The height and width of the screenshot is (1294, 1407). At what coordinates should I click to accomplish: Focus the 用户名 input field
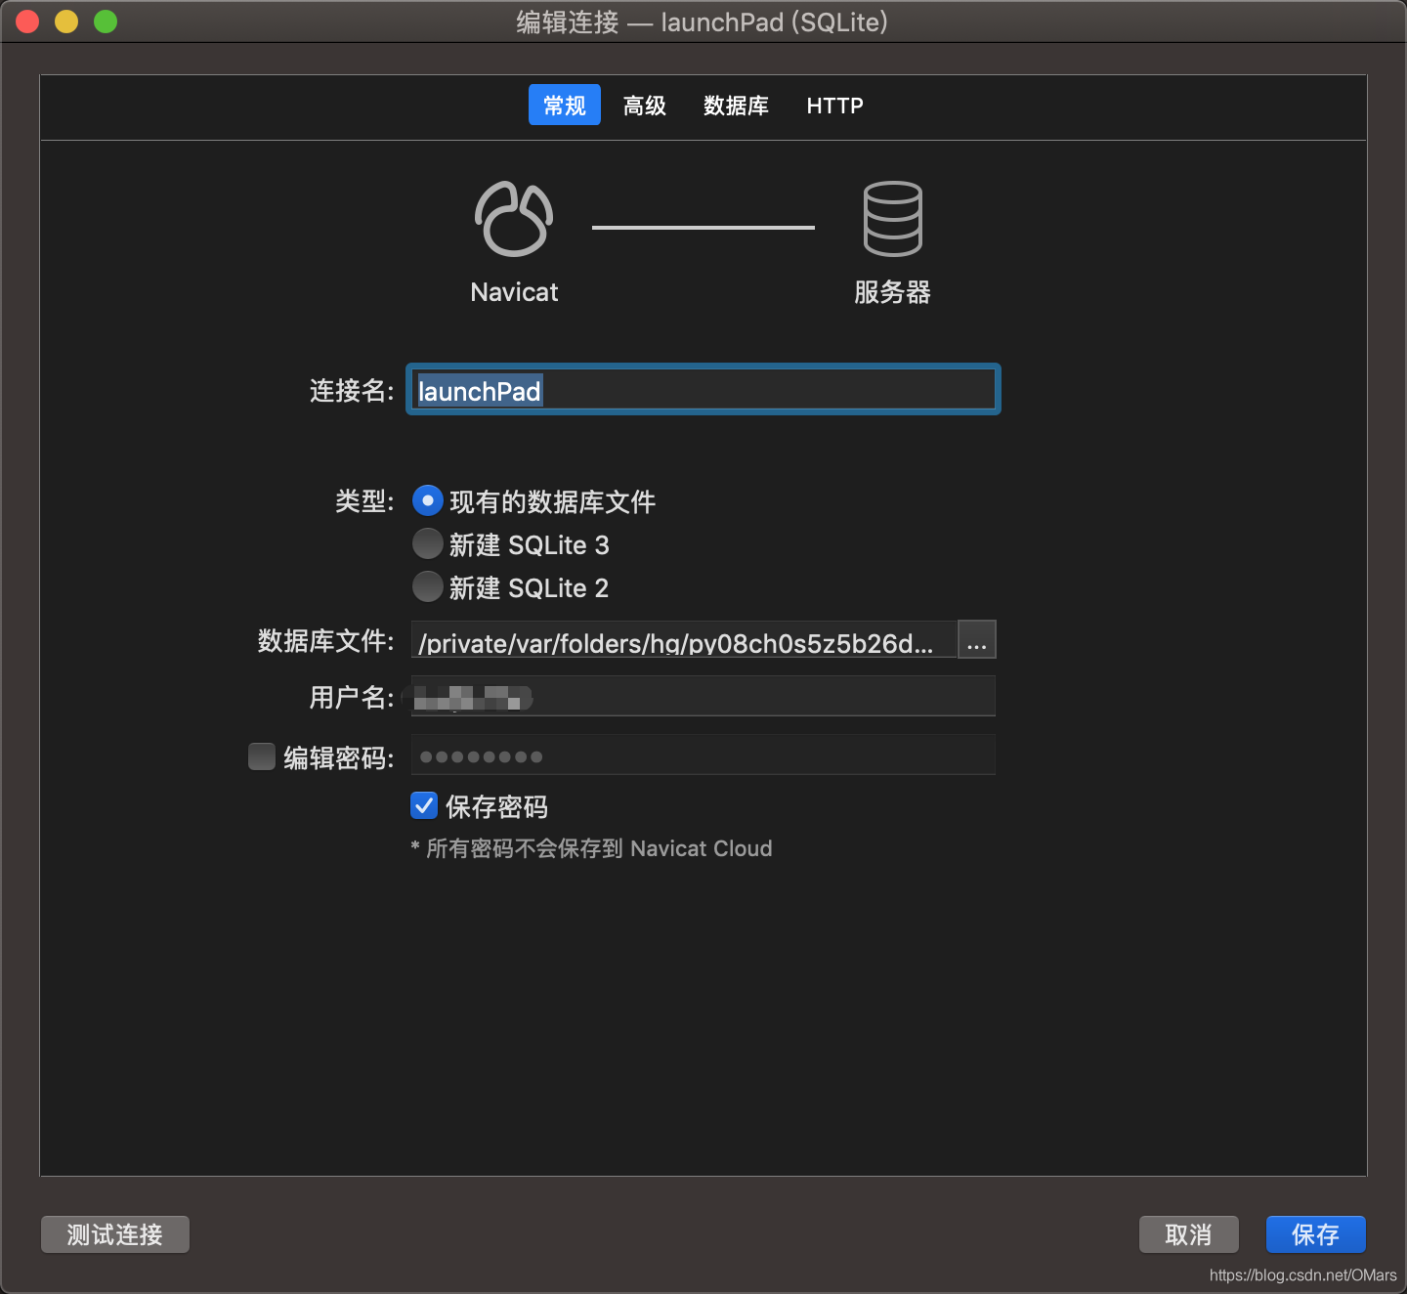tap(703, 696)
